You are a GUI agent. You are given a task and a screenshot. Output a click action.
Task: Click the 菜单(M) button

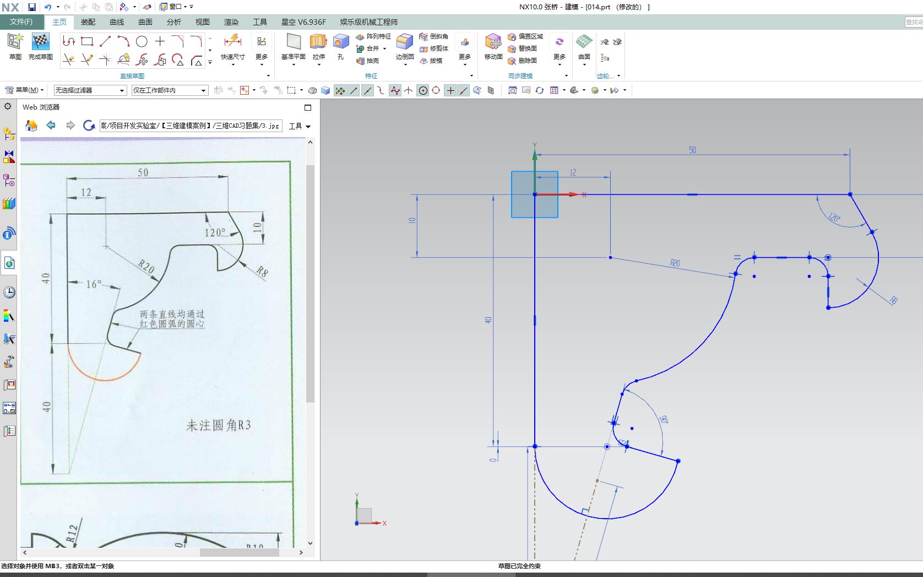(24, 90)
